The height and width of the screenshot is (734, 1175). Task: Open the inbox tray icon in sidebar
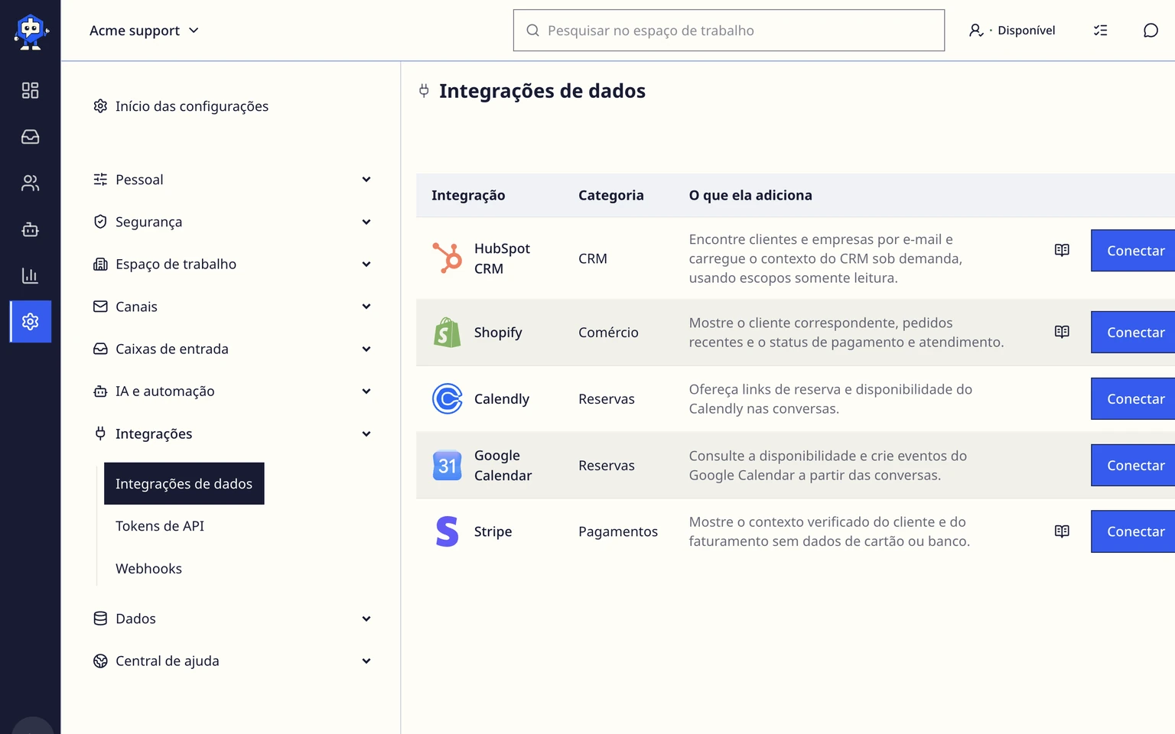pos(30,137)
